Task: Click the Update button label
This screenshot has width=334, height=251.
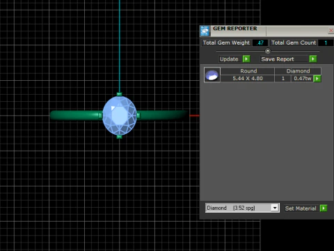Action: pos(229,59)
